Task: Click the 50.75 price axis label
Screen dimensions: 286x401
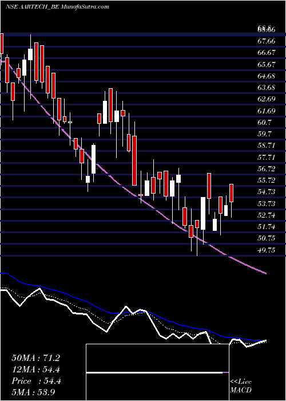Action: [267, 238]
